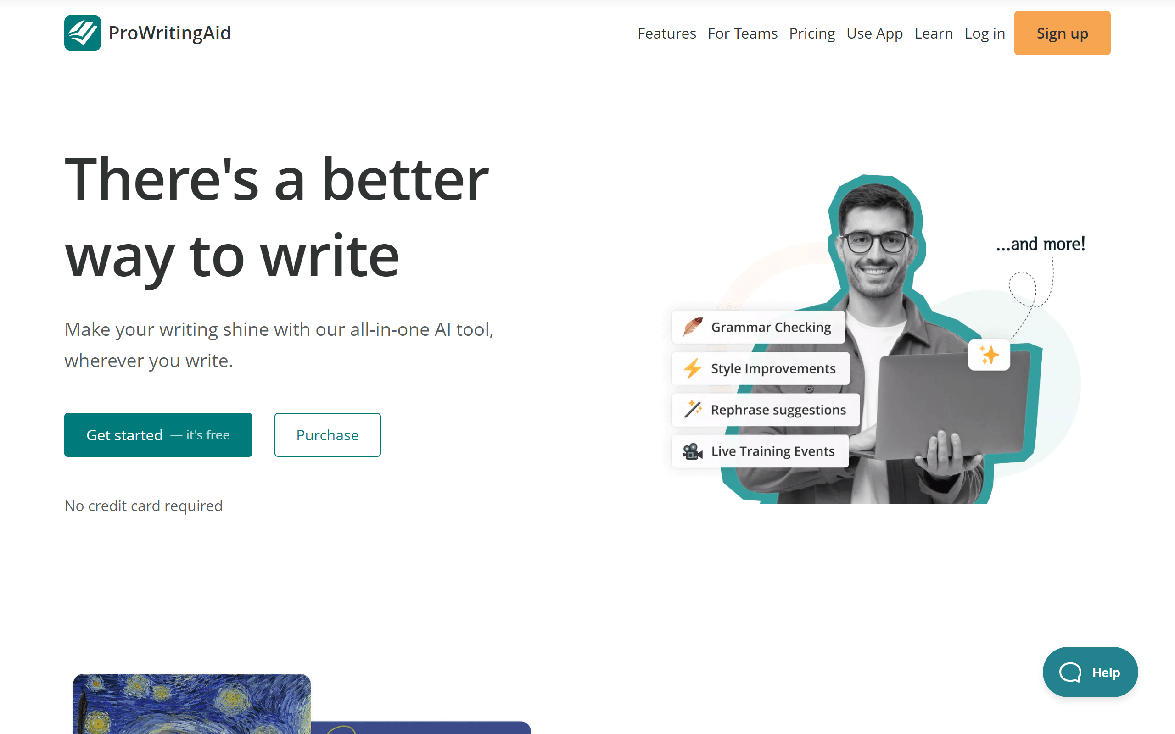The width and height of the screenshot is (1175, 734).
Task: Open the Use App menu
Action: pyautogui.click(x=874, y=33)
